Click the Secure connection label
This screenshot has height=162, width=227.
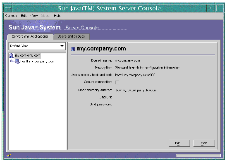[98, 82]
